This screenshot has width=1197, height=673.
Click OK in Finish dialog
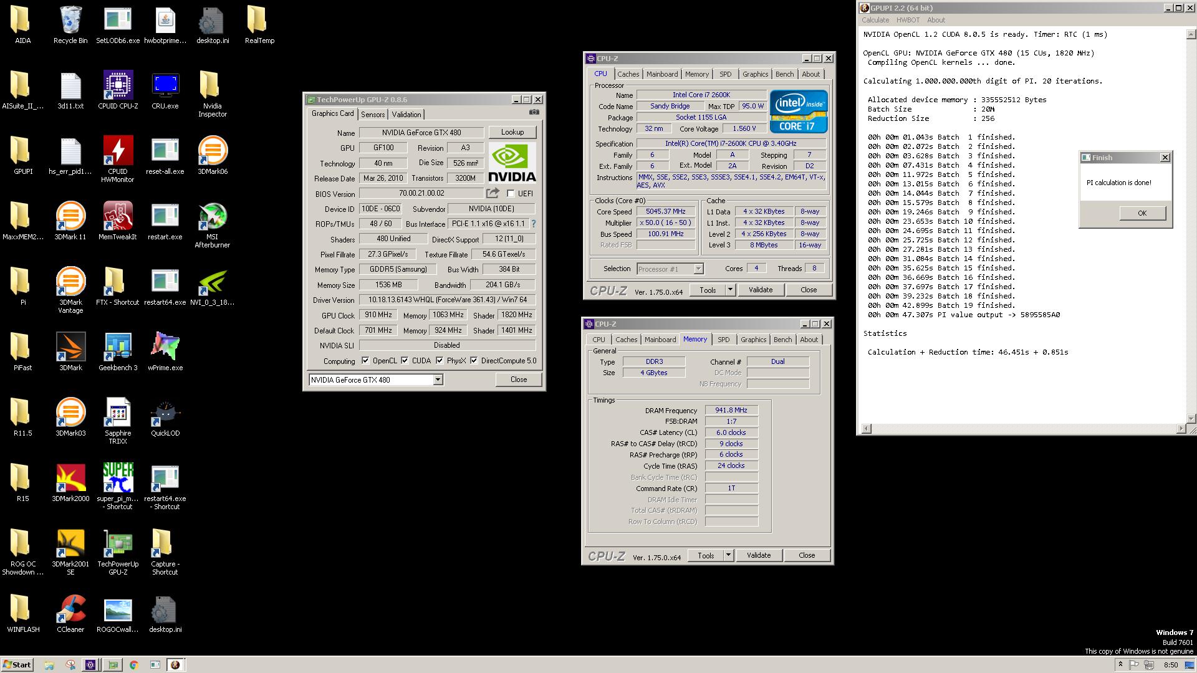coord(1142,213)
